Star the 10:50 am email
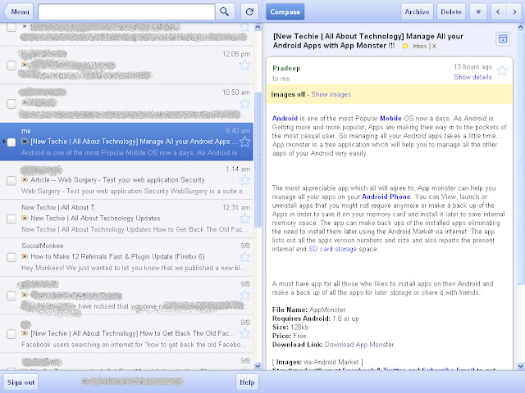 (244, 104)
